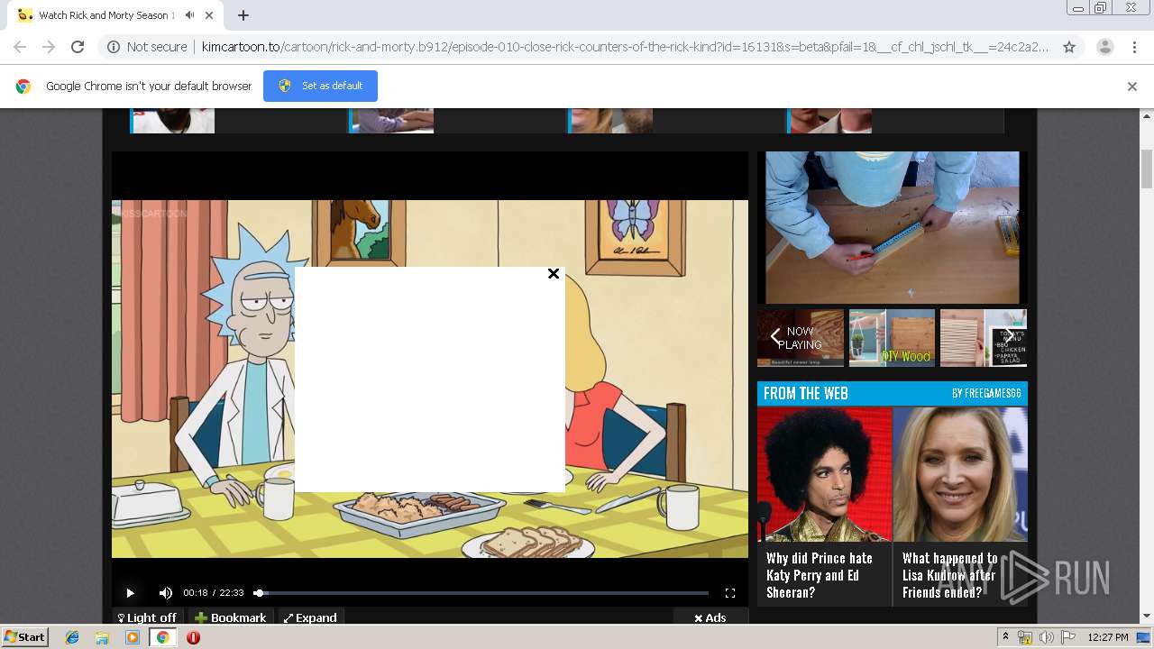Mute the video player volume
The height and width of the screenshot is (649, 1154).
(x=166, y=593)
